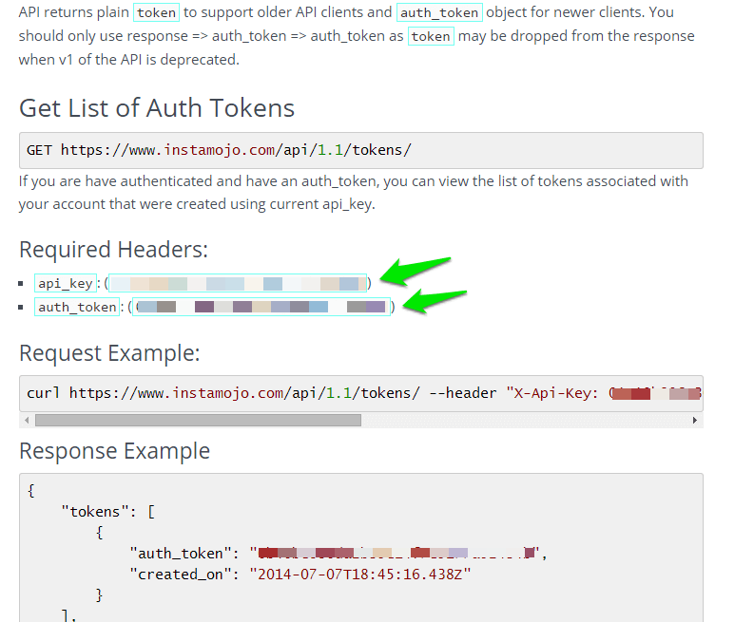Image resolution: width=754 pixels, height=622 pixels.
Task: Click the "created_on" timestamp value 2014-07-07T18:45:16.438Z
Action: pyautogui.click(x=360, y=575)
